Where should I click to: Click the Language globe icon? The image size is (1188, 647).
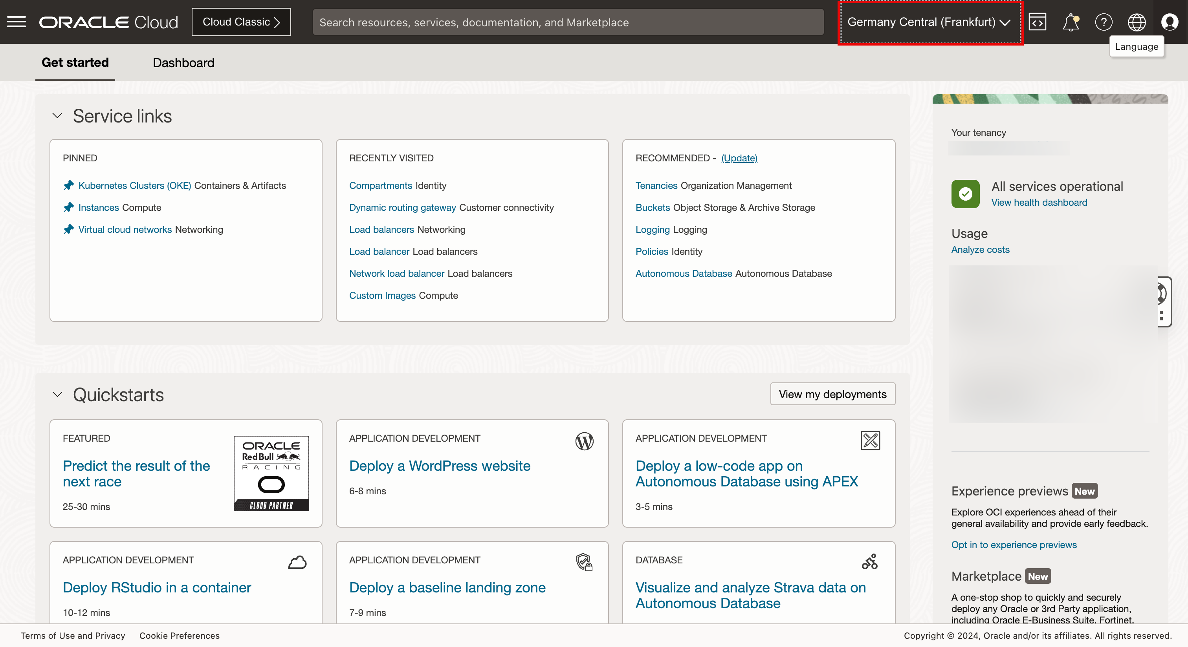[x=1137, y=22]
